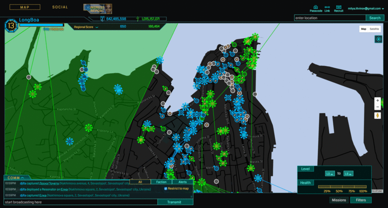Image resolution: width=388 pixels, height=208 pixels.
Task: Set Health filter to 100% segment
Action: (x=360, y=187)
